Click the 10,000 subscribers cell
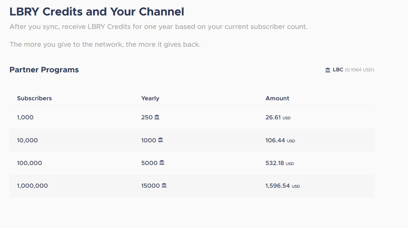The height and width of the screenshot is (237, 408). click(27, 140)
